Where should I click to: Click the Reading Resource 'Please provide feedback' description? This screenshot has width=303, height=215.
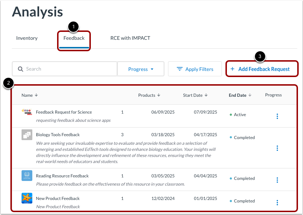(x=110, y=184)
